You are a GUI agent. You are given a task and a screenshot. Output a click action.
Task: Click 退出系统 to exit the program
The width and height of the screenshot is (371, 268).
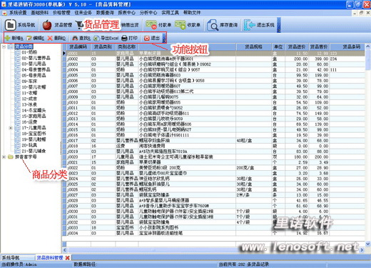tap(259, 25)
